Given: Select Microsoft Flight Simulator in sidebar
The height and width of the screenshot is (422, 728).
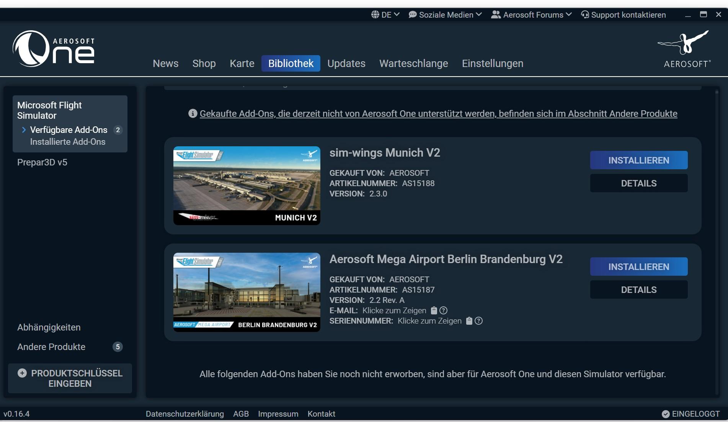Looking at the screenshot, I should (49, 110).
